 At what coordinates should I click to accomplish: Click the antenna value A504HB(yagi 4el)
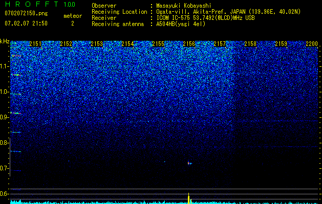pos(181,24)
